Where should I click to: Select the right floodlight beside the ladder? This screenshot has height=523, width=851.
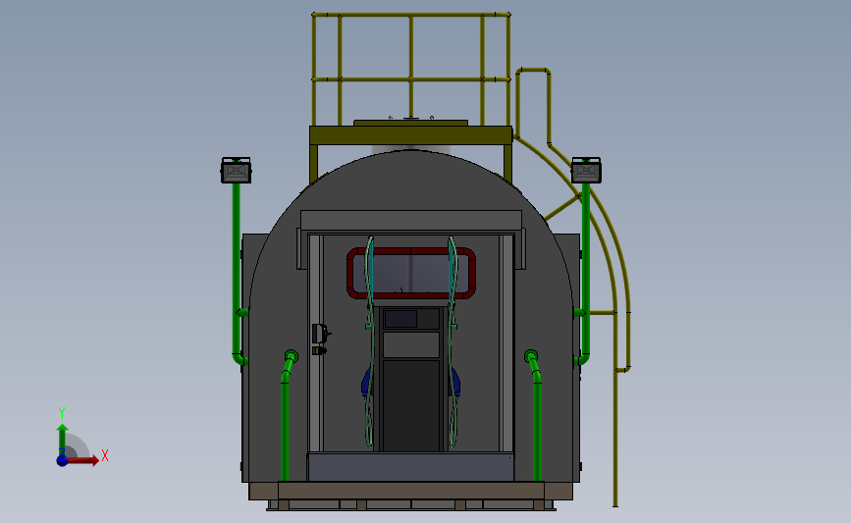click(586, 171)
